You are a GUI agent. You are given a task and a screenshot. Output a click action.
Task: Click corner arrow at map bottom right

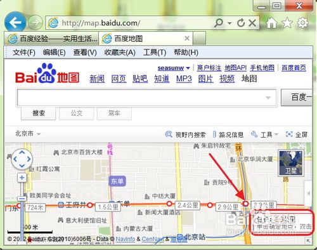point(308,240)
